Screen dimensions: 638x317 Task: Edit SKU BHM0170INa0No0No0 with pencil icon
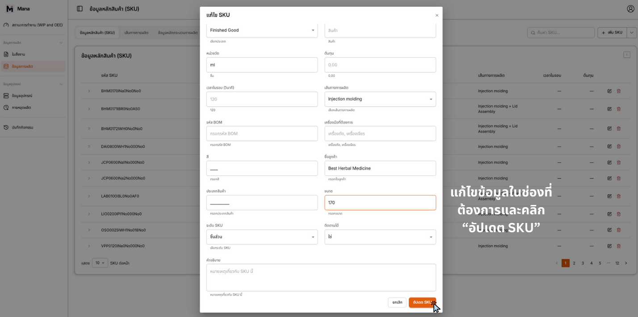609,91
